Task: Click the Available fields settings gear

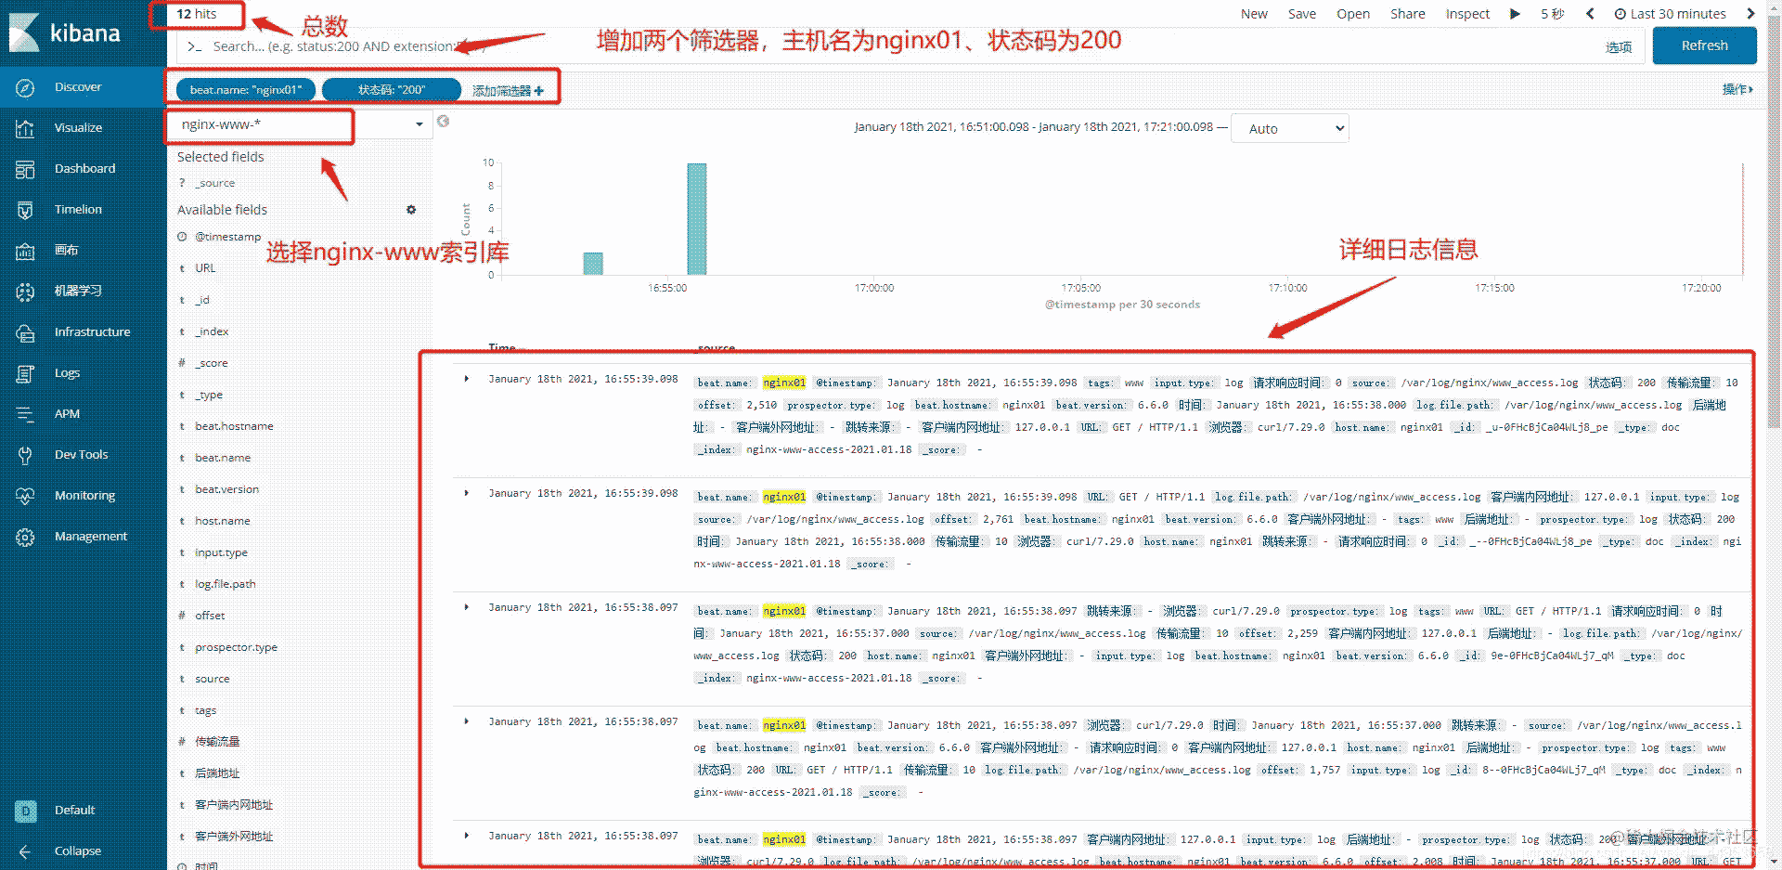Action: [411, 210]
